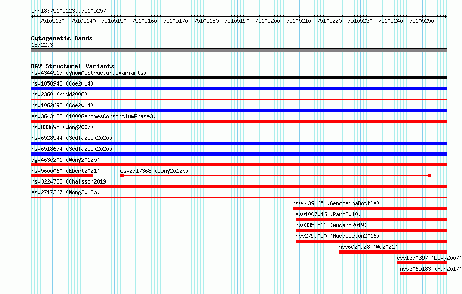Open the nsv2360 (Kidd2008) label
The height and width of the screenshot is (294, 462).
point(59,94)
